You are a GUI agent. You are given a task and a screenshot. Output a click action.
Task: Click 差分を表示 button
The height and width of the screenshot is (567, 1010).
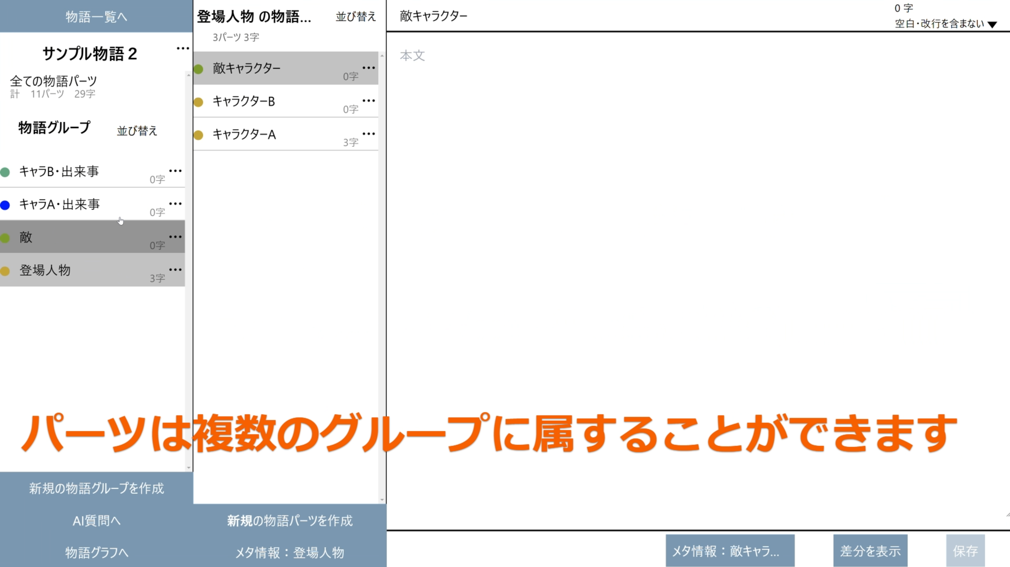[x=870, y=550]
